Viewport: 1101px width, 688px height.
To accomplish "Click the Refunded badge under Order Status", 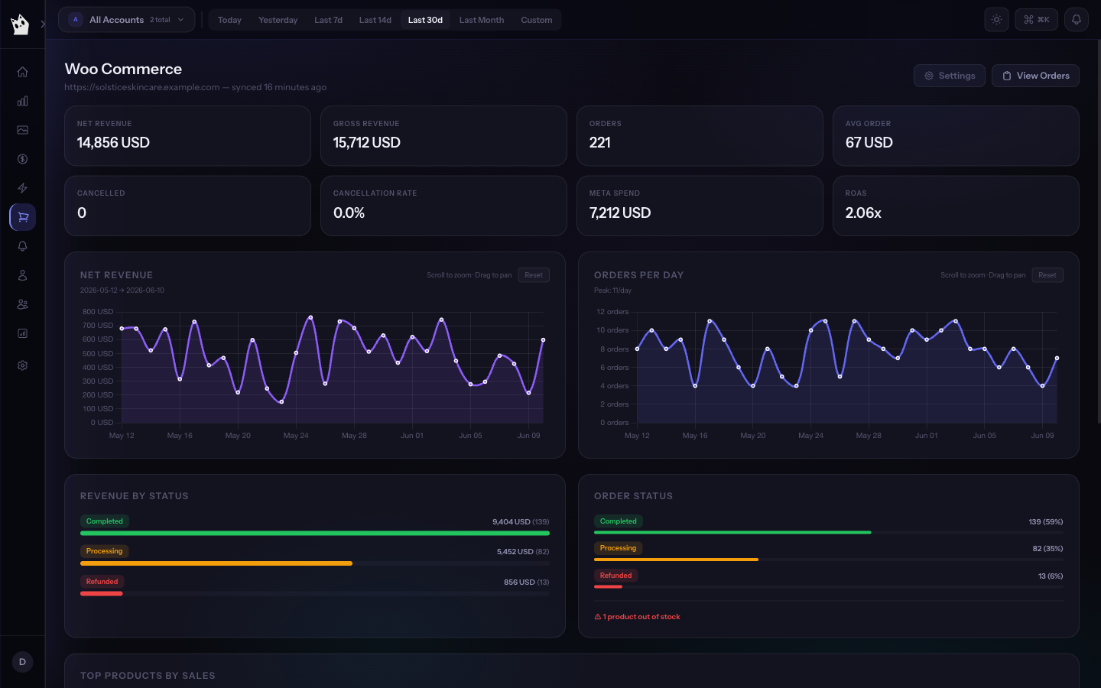I will pyautogui.click(x=615, y=576).
